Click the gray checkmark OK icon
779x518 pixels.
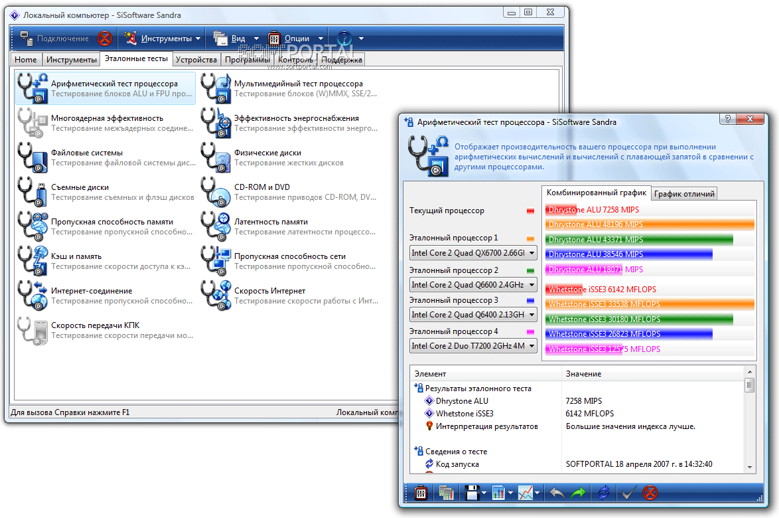628,493
